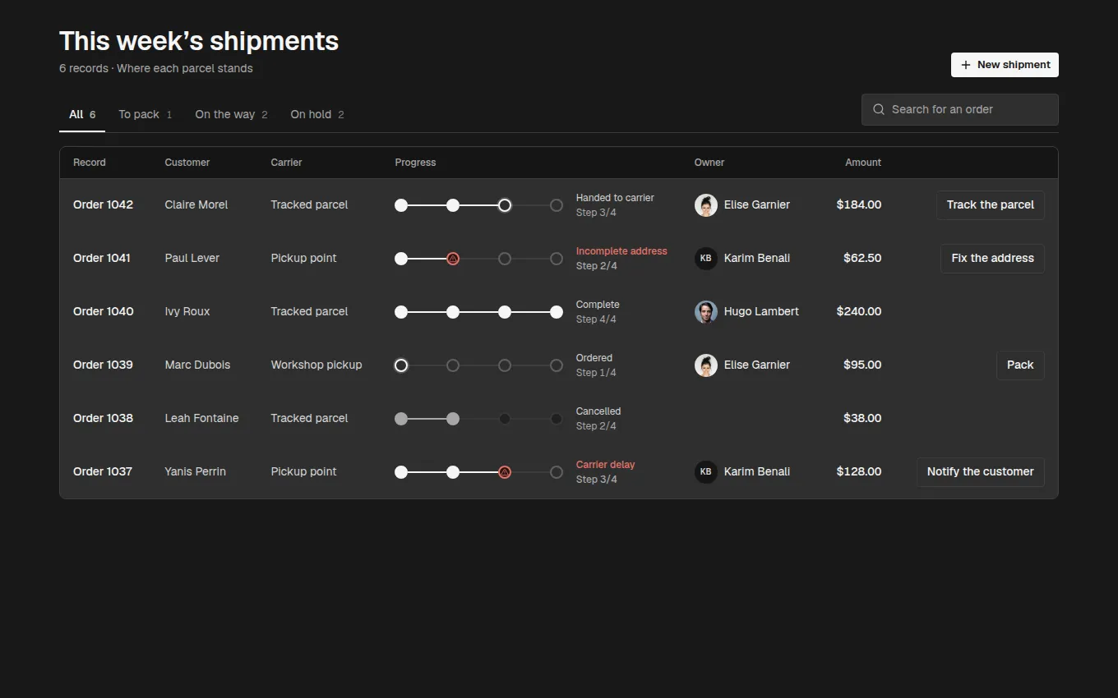Click Karim Benali's KB avatar on Order 1041
Image resolution: width=1118 pixels, height=698 pixels.
pyautogui.click(x=706, y=259)
